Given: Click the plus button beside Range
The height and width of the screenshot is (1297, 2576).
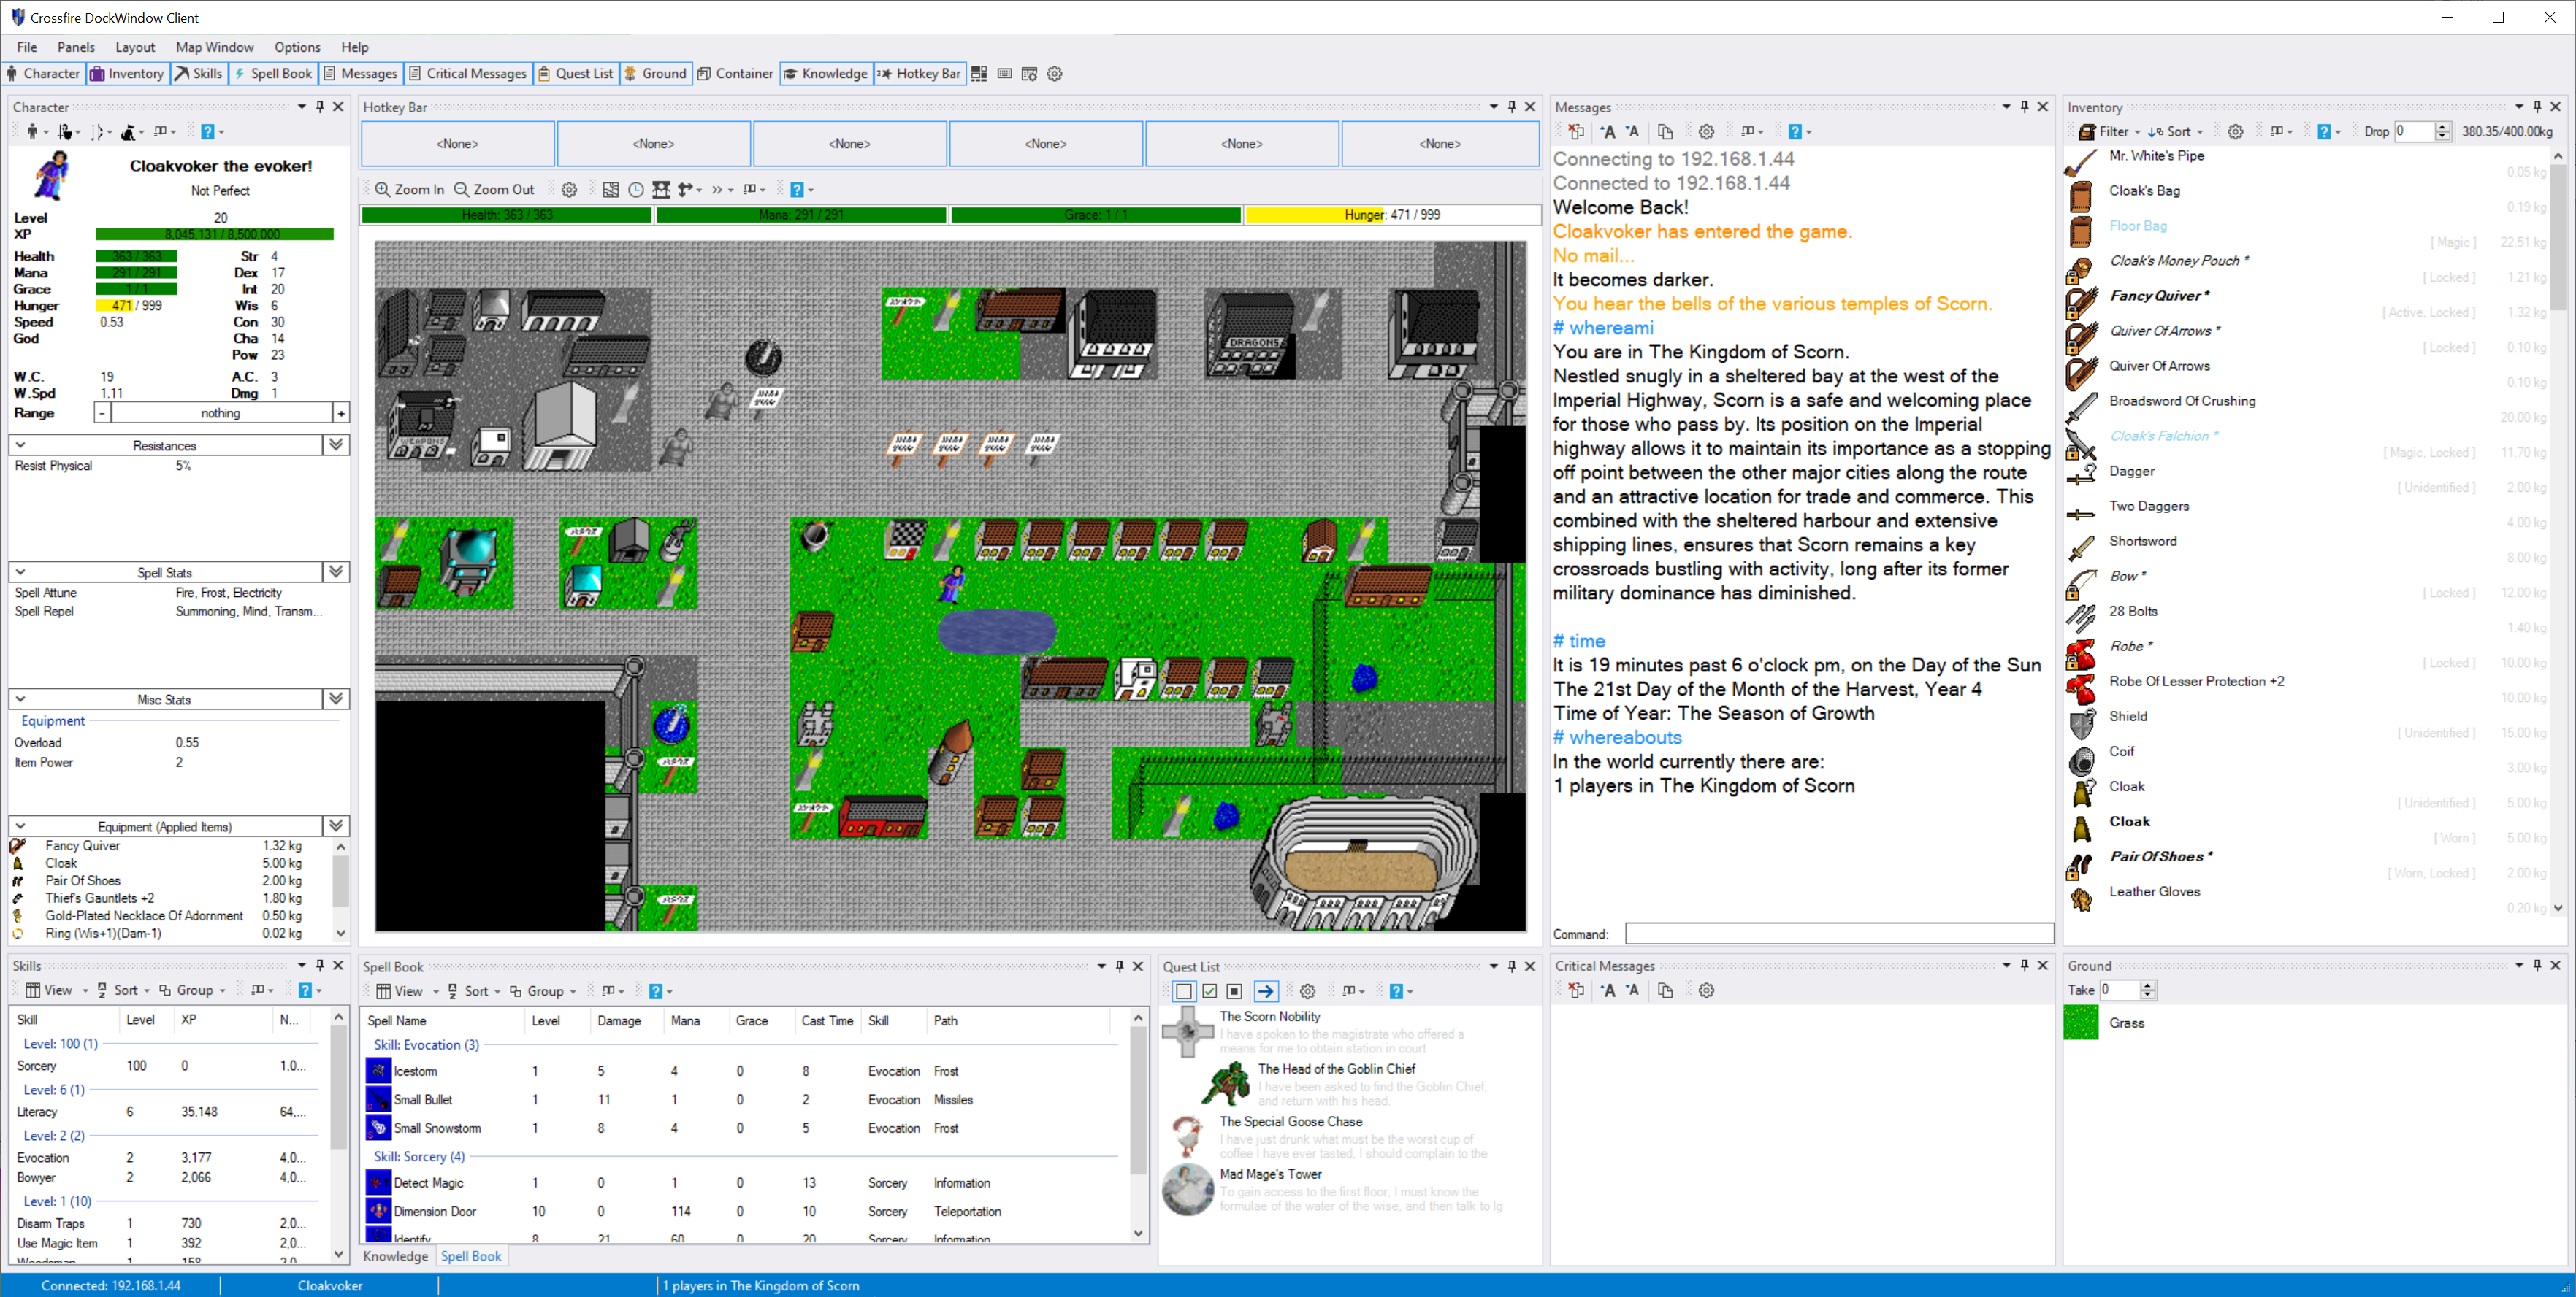Looking at the screenshot, I should (x=341, y=412).
